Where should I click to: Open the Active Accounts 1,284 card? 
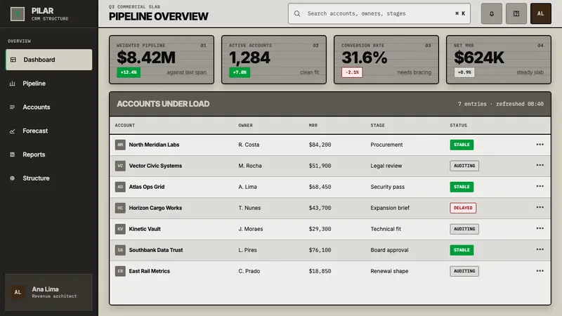coord(274,60)
